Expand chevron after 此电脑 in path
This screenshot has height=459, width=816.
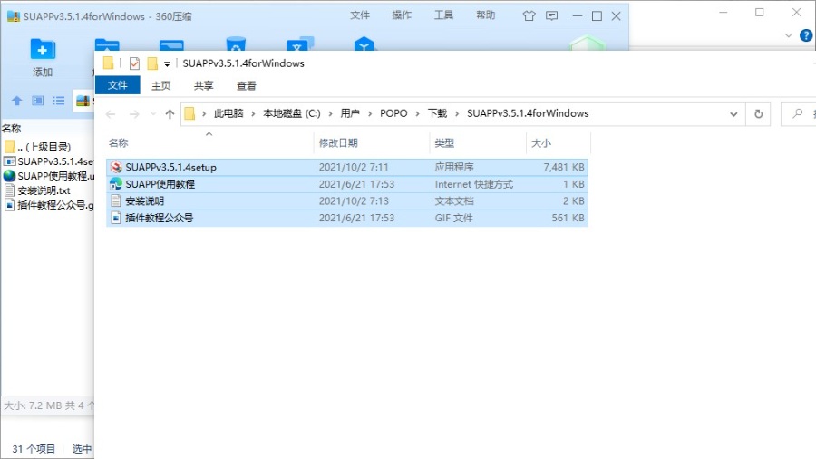253,113
